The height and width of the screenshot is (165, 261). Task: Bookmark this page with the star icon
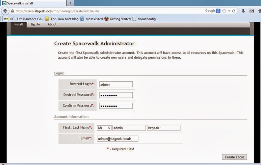point(224,11)
